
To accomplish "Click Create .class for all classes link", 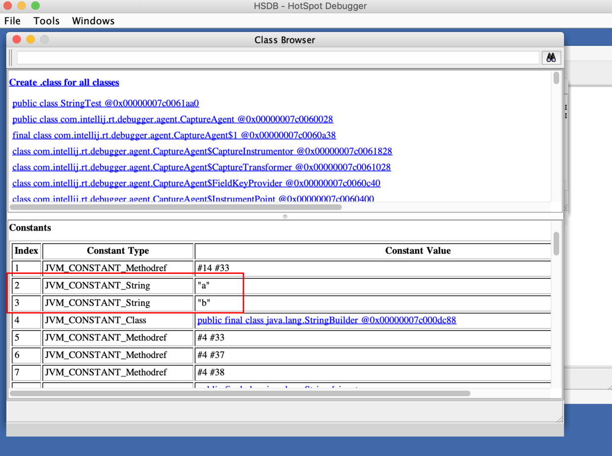I will tap(64, 82).
